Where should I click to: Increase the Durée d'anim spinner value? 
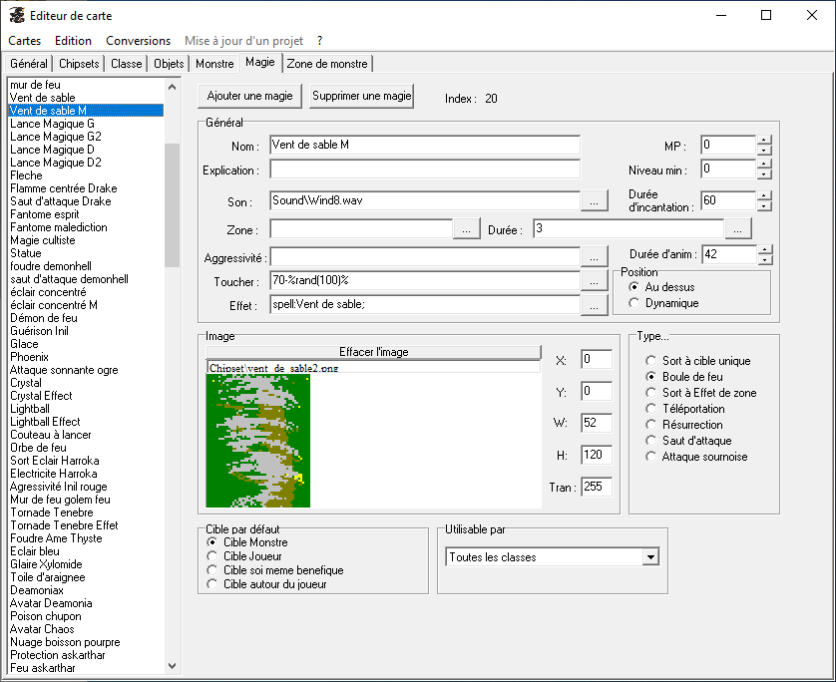click(764, 249)
